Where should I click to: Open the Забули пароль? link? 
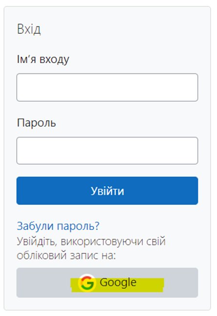(58, 226)
